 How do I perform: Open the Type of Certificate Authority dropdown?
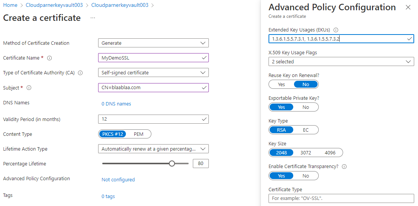(x=153, y=72)
